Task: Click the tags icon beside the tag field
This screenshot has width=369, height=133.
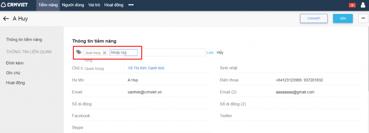Action: pyautogui.click(x=79, y=52)
